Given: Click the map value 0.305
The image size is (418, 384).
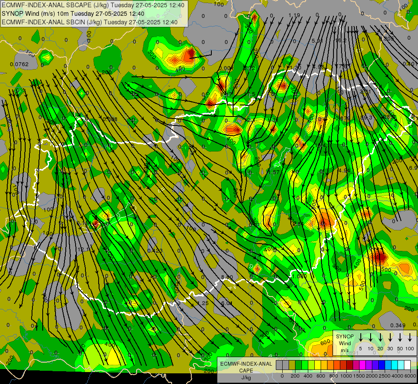Looking at the screenshot, I should [x=386, y=39].
